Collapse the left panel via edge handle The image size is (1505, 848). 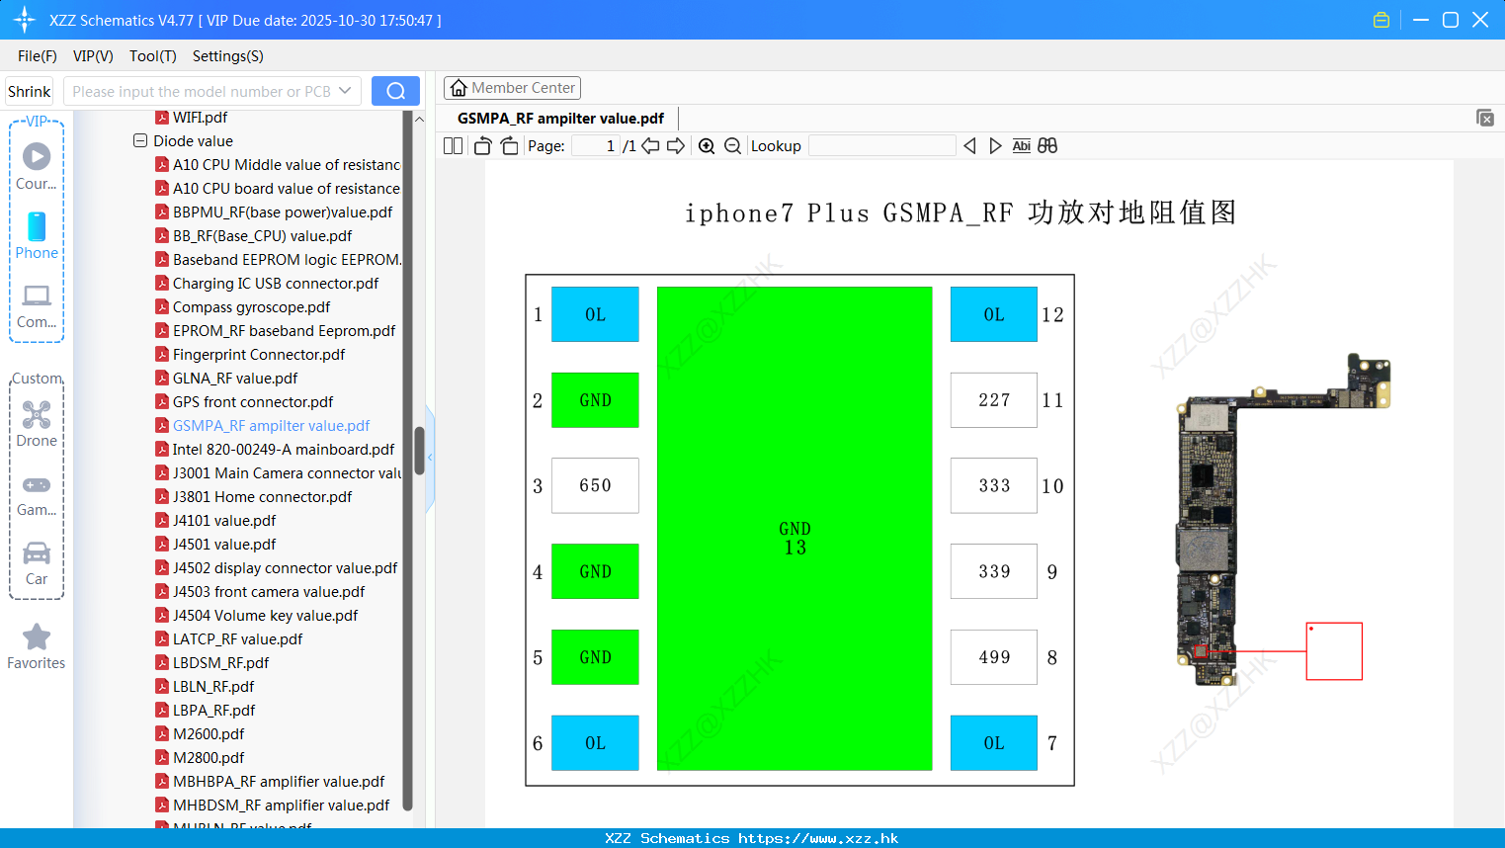[x=430, y=458]
